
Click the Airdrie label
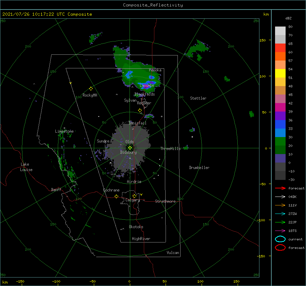134,182
